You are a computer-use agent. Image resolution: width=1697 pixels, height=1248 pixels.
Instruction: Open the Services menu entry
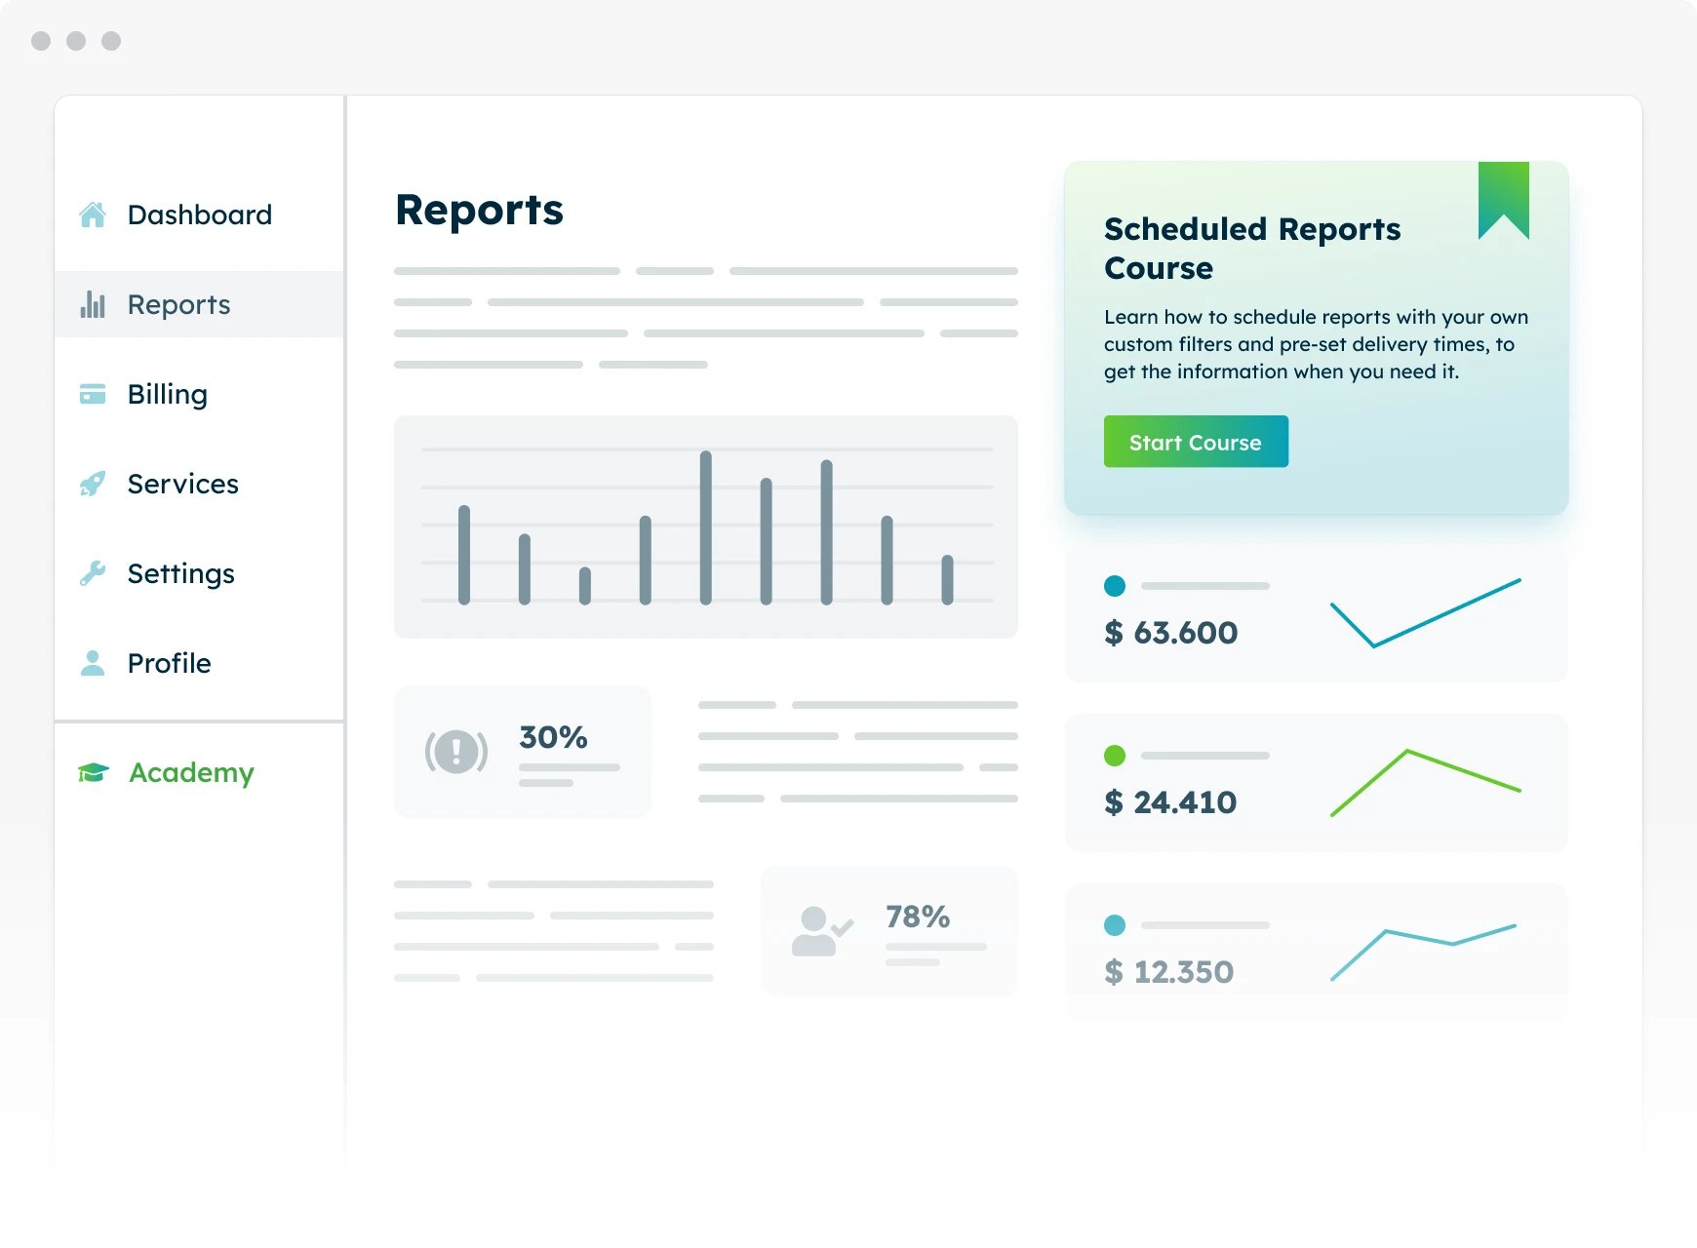pos(182,484)
